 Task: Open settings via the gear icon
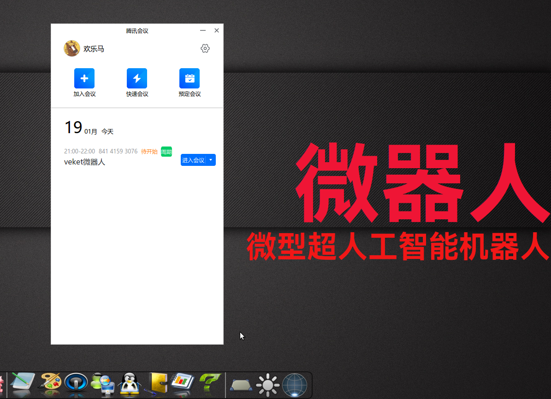pyautogui.click(x=205, y=48)
